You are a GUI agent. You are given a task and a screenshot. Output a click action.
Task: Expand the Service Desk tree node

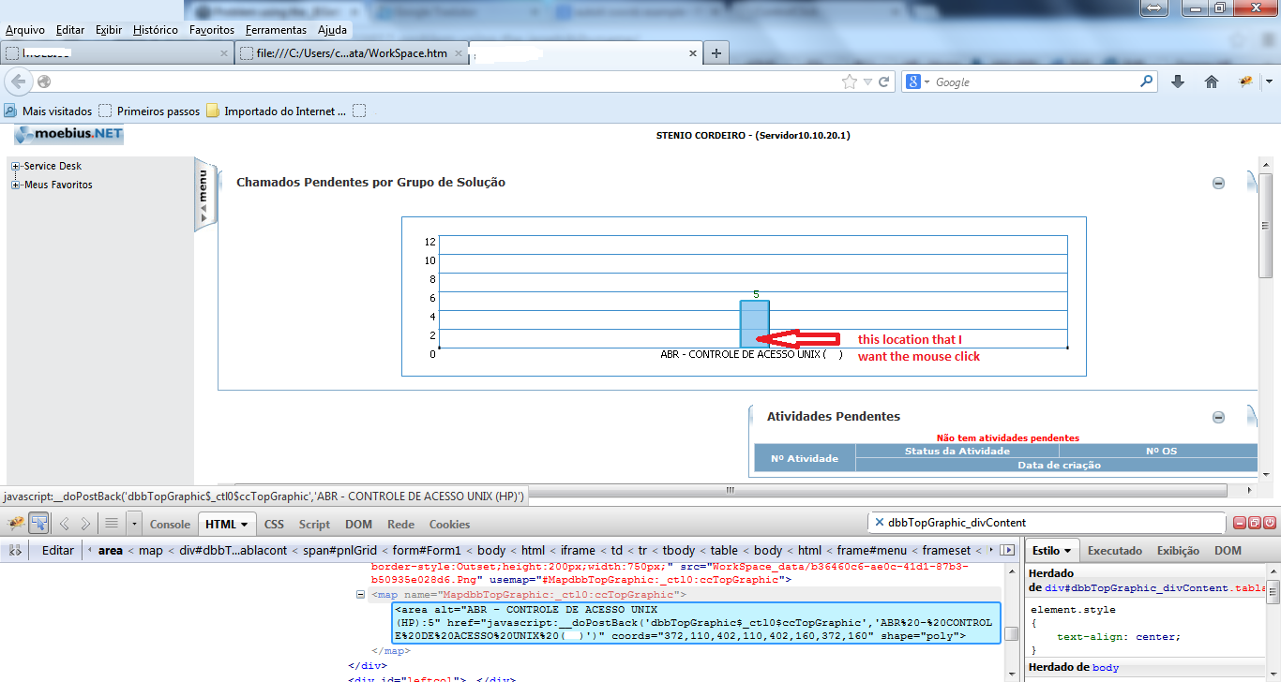point(16,166)
